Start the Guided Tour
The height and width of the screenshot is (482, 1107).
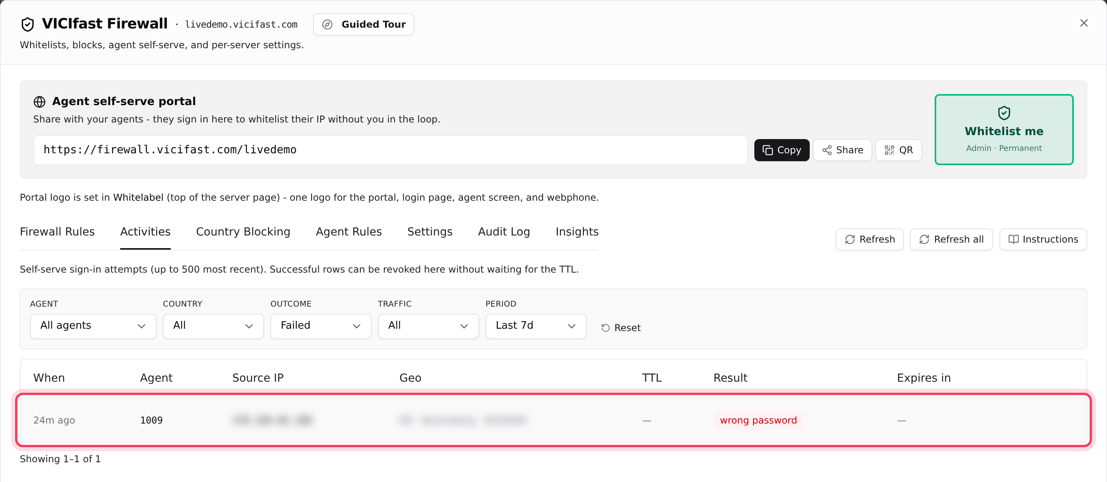364,24
